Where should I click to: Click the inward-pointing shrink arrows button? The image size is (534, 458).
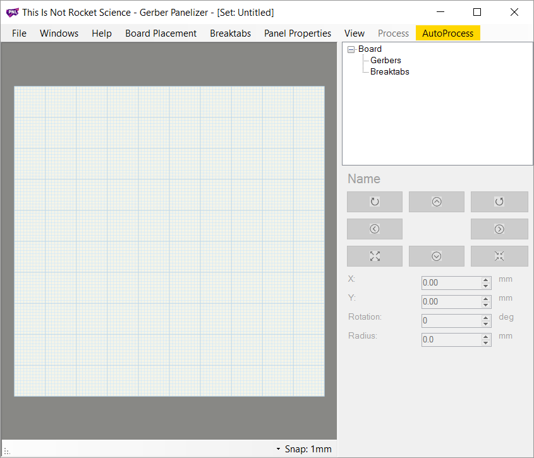499,256
